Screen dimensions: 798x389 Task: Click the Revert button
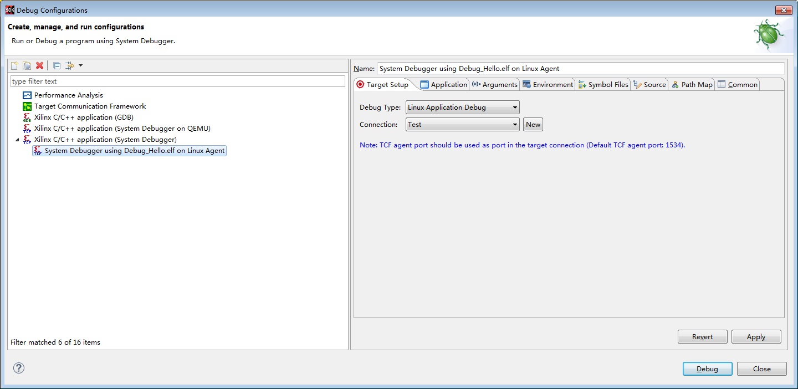702,337
